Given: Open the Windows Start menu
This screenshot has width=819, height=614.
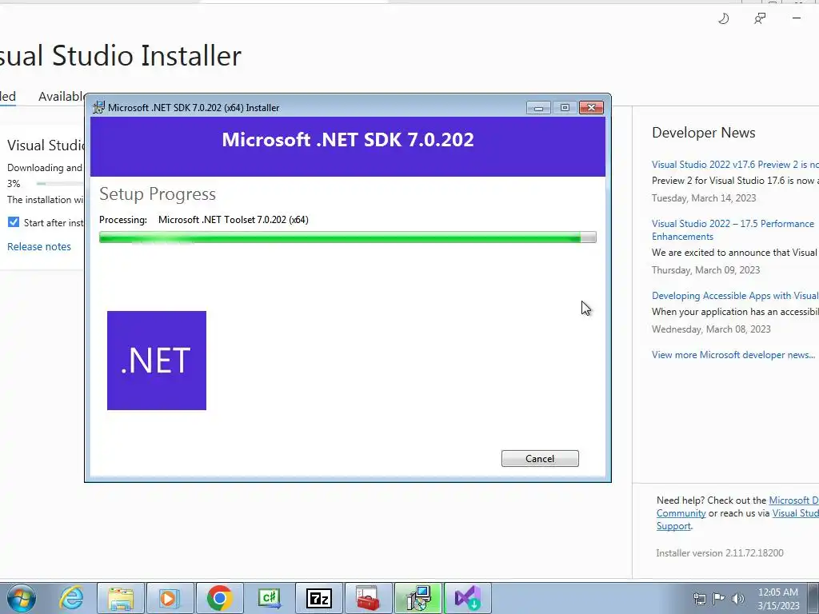Looking at the screenshot, I should pyautogui.click(x=22, y=598).
